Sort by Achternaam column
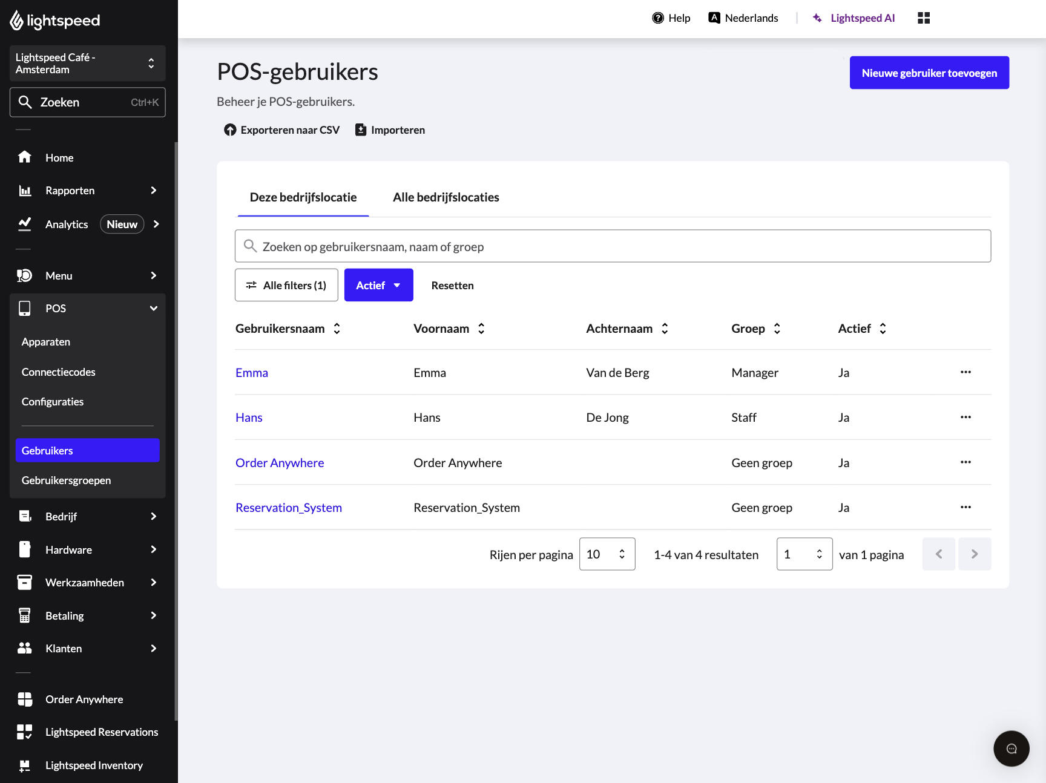 click(x=627, y=329)
